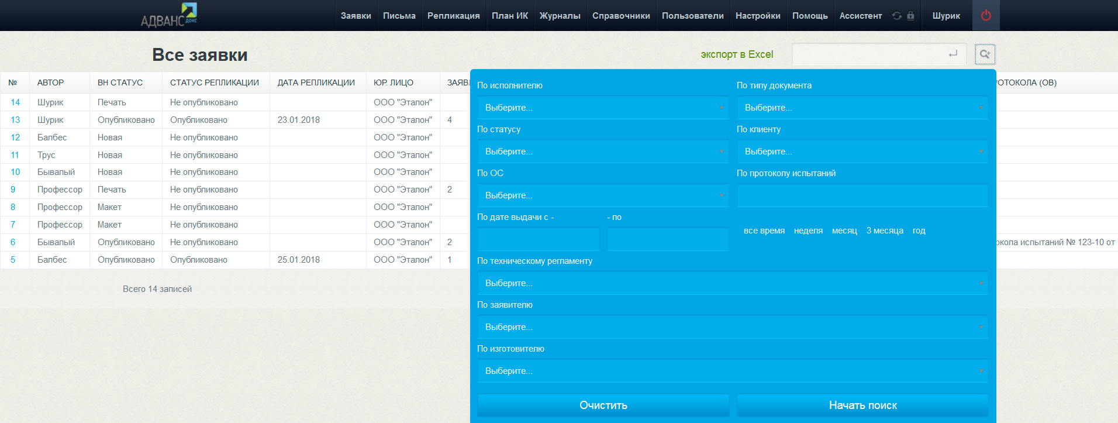Open the По типу документа dropdown
This screenshot has height=423, width=1118.
tap(862, 108)
